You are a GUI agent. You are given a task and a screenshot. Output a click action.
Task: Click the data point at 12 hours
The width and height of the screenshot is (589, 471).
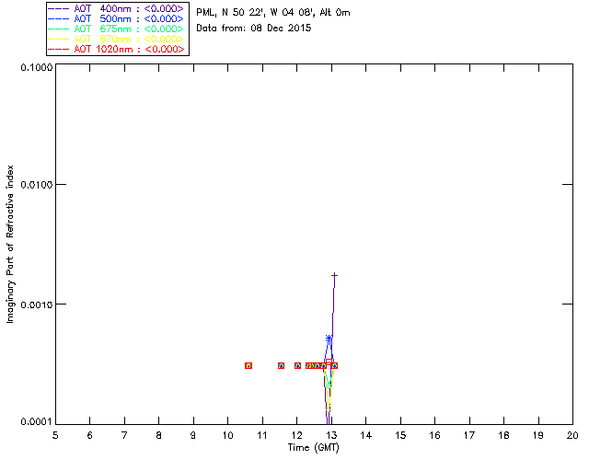coord(297,365)
